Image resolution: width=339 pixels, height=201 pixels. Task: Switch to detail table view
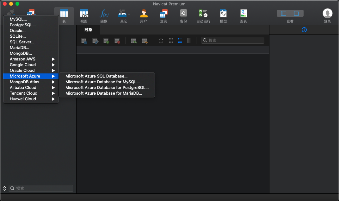[189, 41]
